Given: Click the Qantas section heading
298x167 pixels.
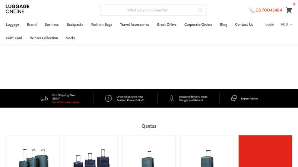Looking at the screenshot, I should click(149, 126).
